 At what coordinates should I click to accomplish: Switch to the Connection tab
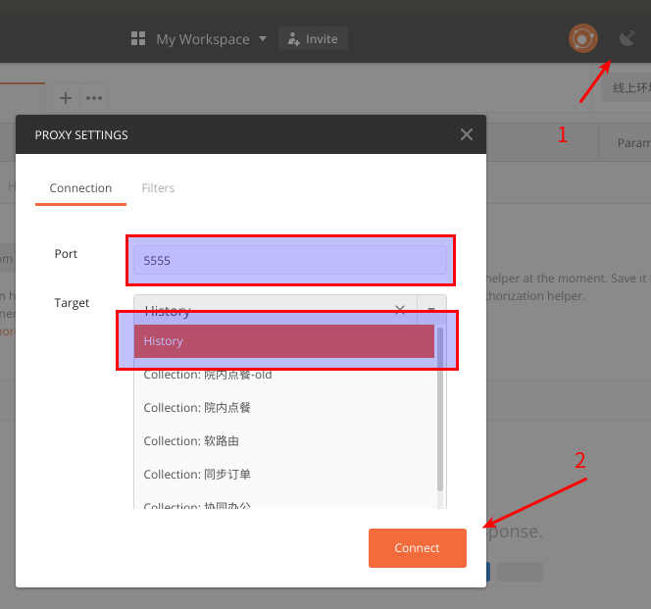click(80, 188)
